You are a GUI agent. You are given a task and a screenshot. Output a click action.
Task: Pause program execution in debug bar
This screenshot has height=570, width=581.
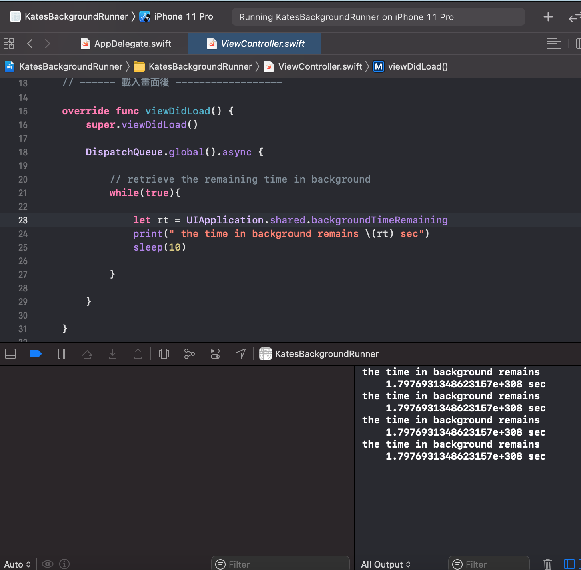(x=62, y=354)
